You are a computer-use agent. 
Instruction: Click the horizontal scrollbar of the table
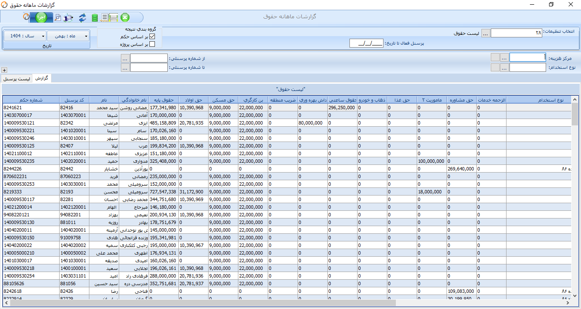(x=287, y=303)
